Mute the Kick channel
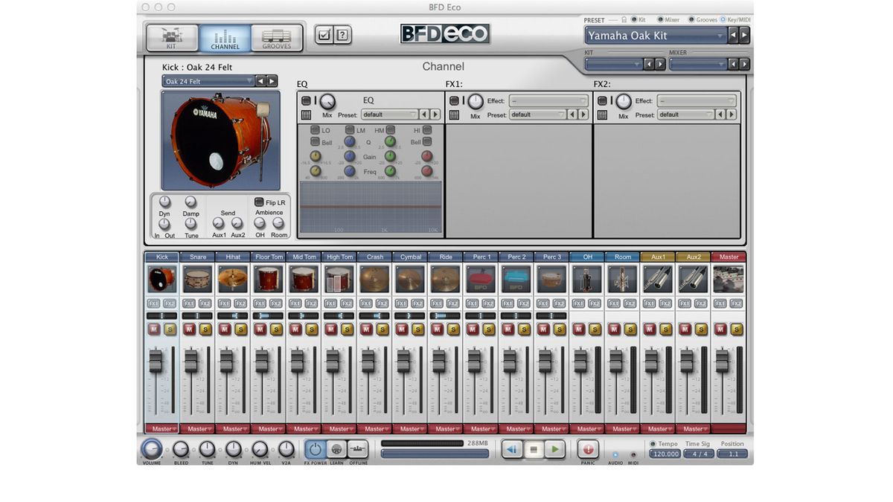This screenshot has height=502, width=893. tap(154, 329)
